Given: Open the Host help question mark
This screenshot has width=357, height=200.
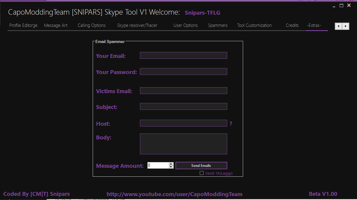Looking at the screenshot, I should (231, 123).
